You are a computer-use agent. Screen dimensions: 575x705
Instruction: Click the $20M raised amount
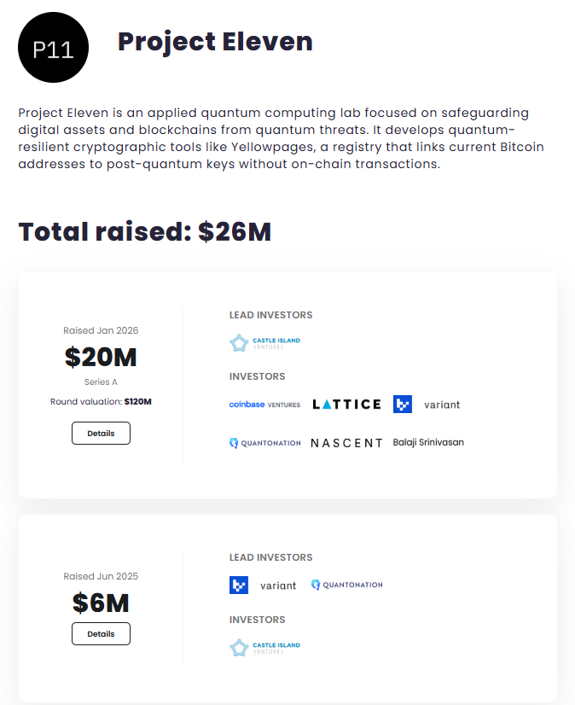click(x=101, y=358)
